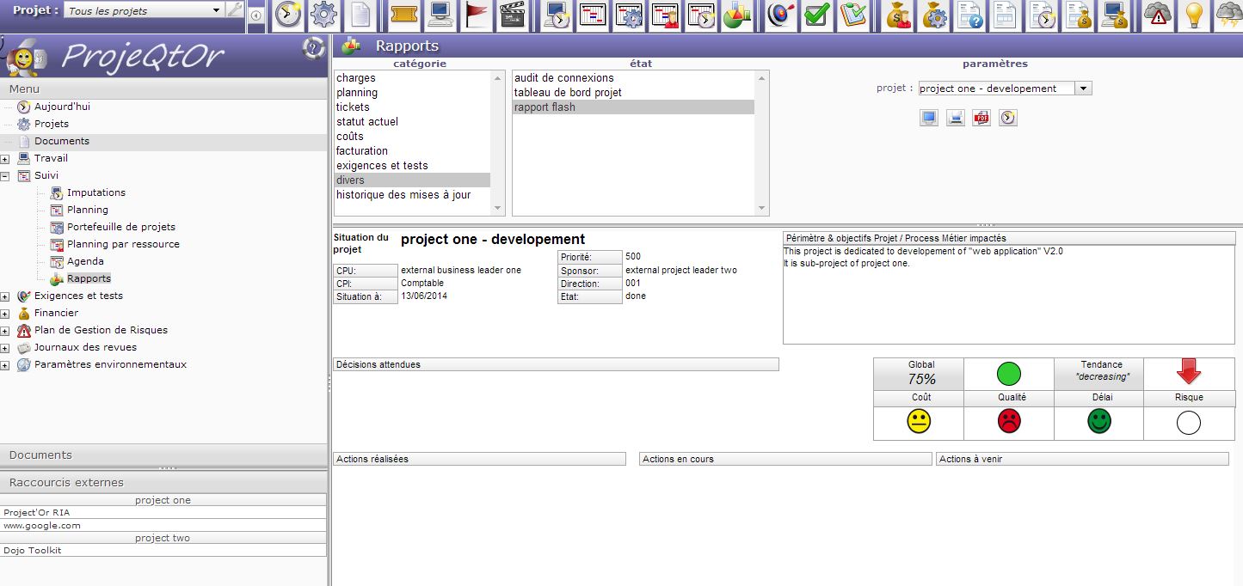Image resolution: width=1243 pixels, height=586 pixels.
Task: Collapse the Suivi menu section
Action: tap(5, 176)
